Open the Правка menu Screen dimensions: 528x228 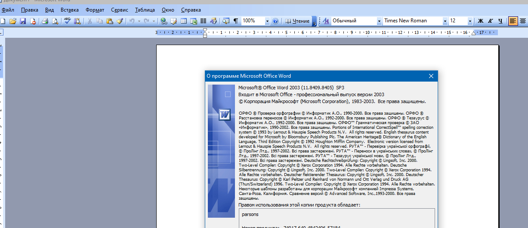pyautogui.click(x=29, y=9)
